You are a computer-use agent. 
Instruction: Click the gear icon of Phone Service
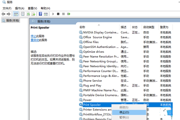point(81,80)
